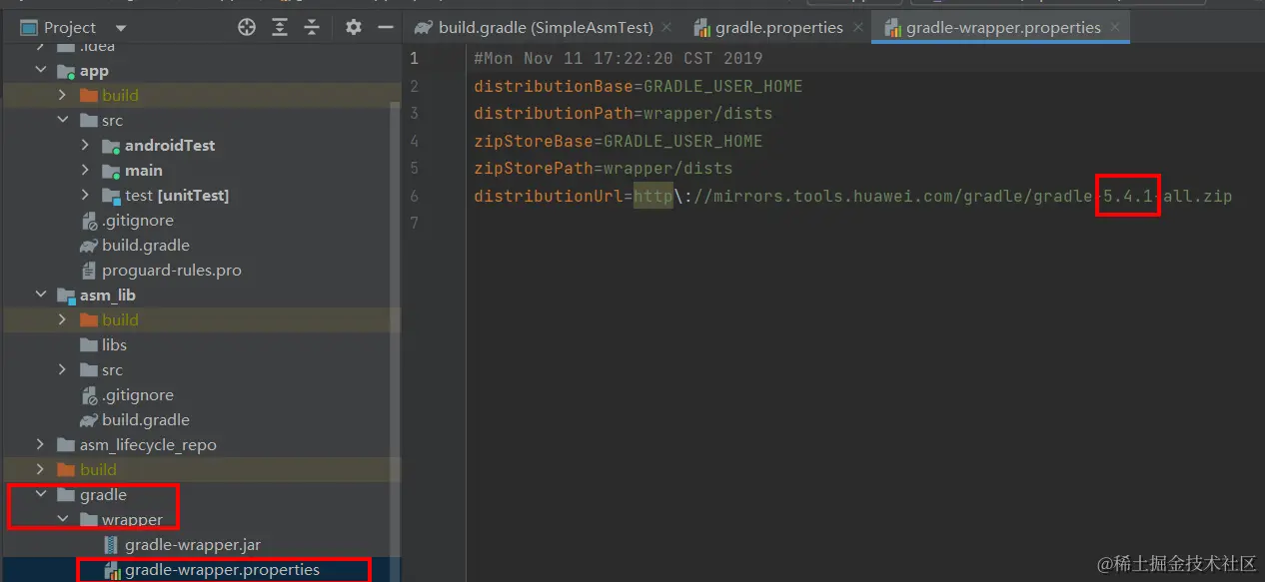This screenshot has height=582, width=1265.
Task: Select the wrapper folder
Action: [132, 520]
